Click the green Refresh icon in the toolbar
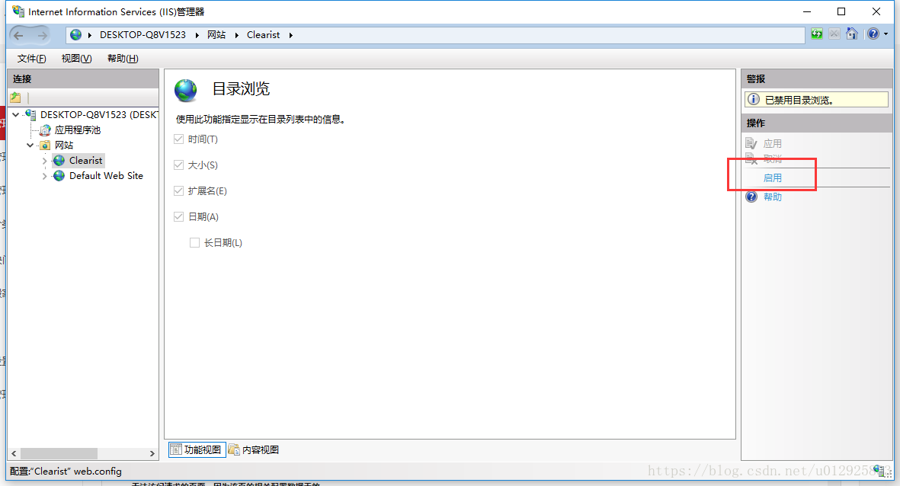The height and width of the screenshot is (486, 900). [x=816, y=34]
